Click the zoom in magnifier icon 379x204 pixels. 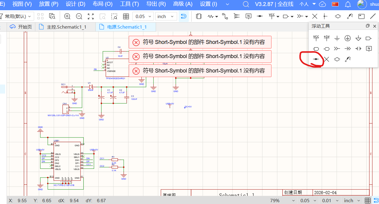(67, 17)
